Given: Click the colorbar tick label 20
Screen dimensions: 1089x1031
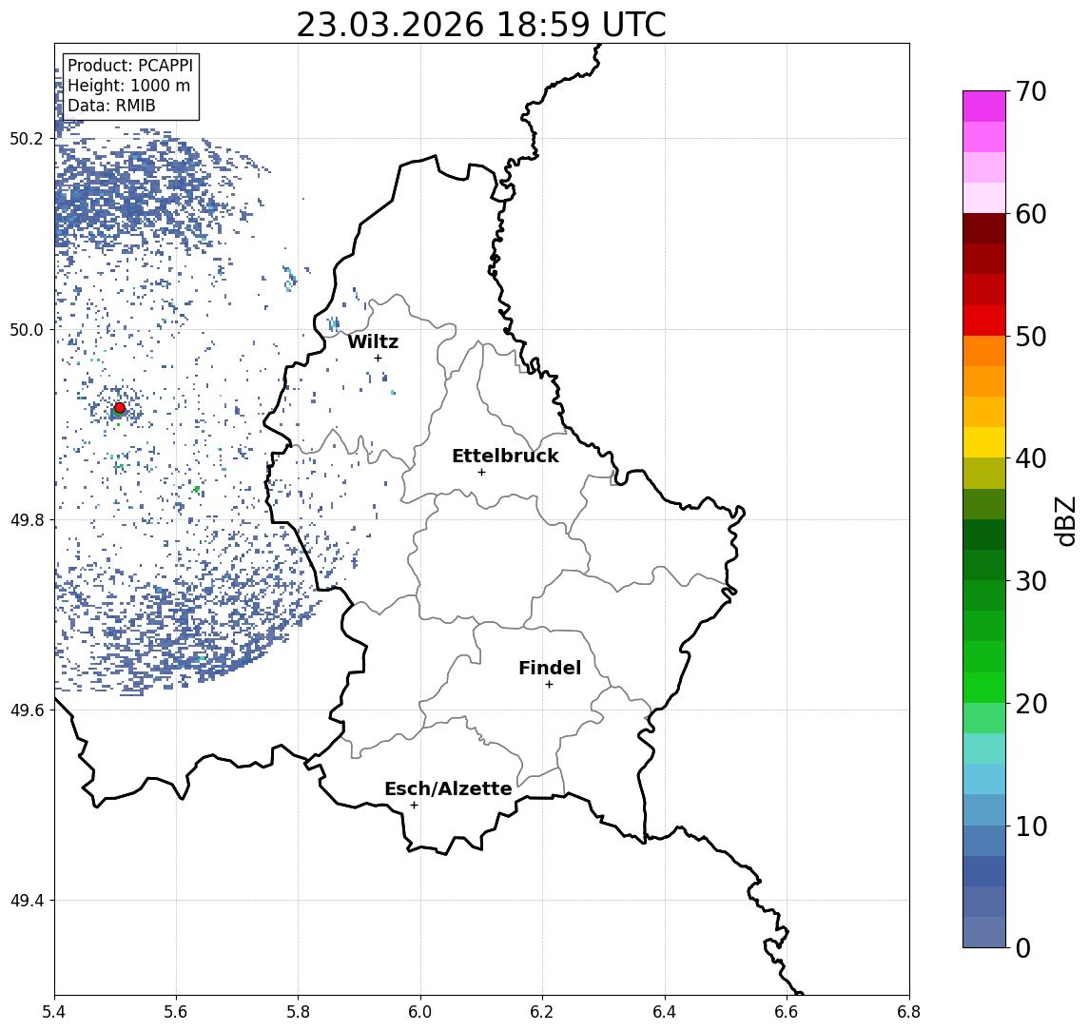Looking at the screenshot, I should click(x=1031, y=703).
